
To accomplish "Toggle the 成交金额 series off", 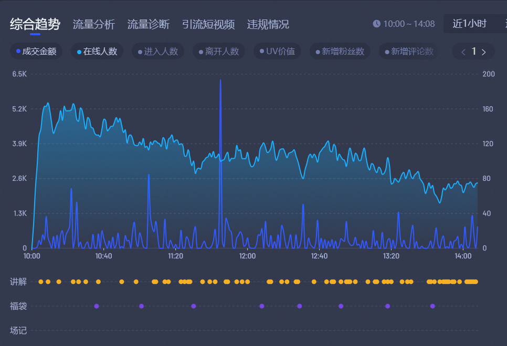I will click(x=36, y=52).
